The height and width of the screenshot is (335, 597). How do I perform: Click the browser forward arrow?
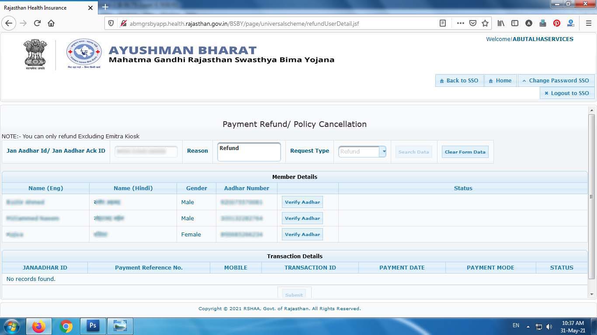23,23
